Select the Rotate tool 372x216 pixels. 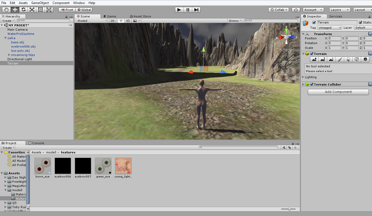point(23,10)
